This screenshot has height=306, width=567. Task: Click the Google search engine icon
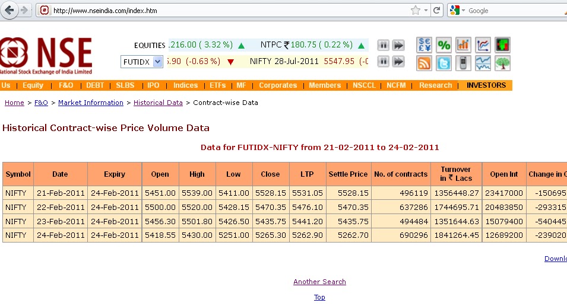pyautogui.click(x=454, y=11)
